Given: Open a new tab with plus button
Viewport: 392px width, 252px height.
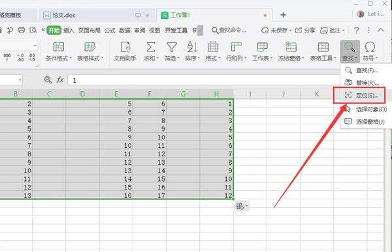Looking at the screenshot, I should pyautogui.click(x=283, y=15).
